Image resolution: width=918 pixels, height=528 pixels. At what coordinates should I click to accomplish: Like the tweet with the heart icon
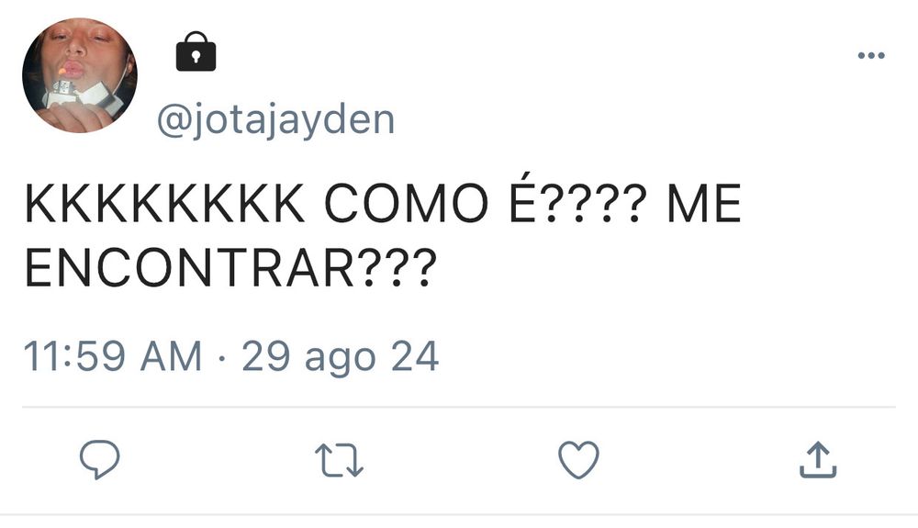click(x=578, y=459)
